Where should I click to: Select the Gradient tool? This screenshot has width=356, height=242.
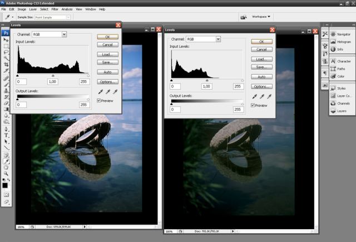[x=6, y=109]
